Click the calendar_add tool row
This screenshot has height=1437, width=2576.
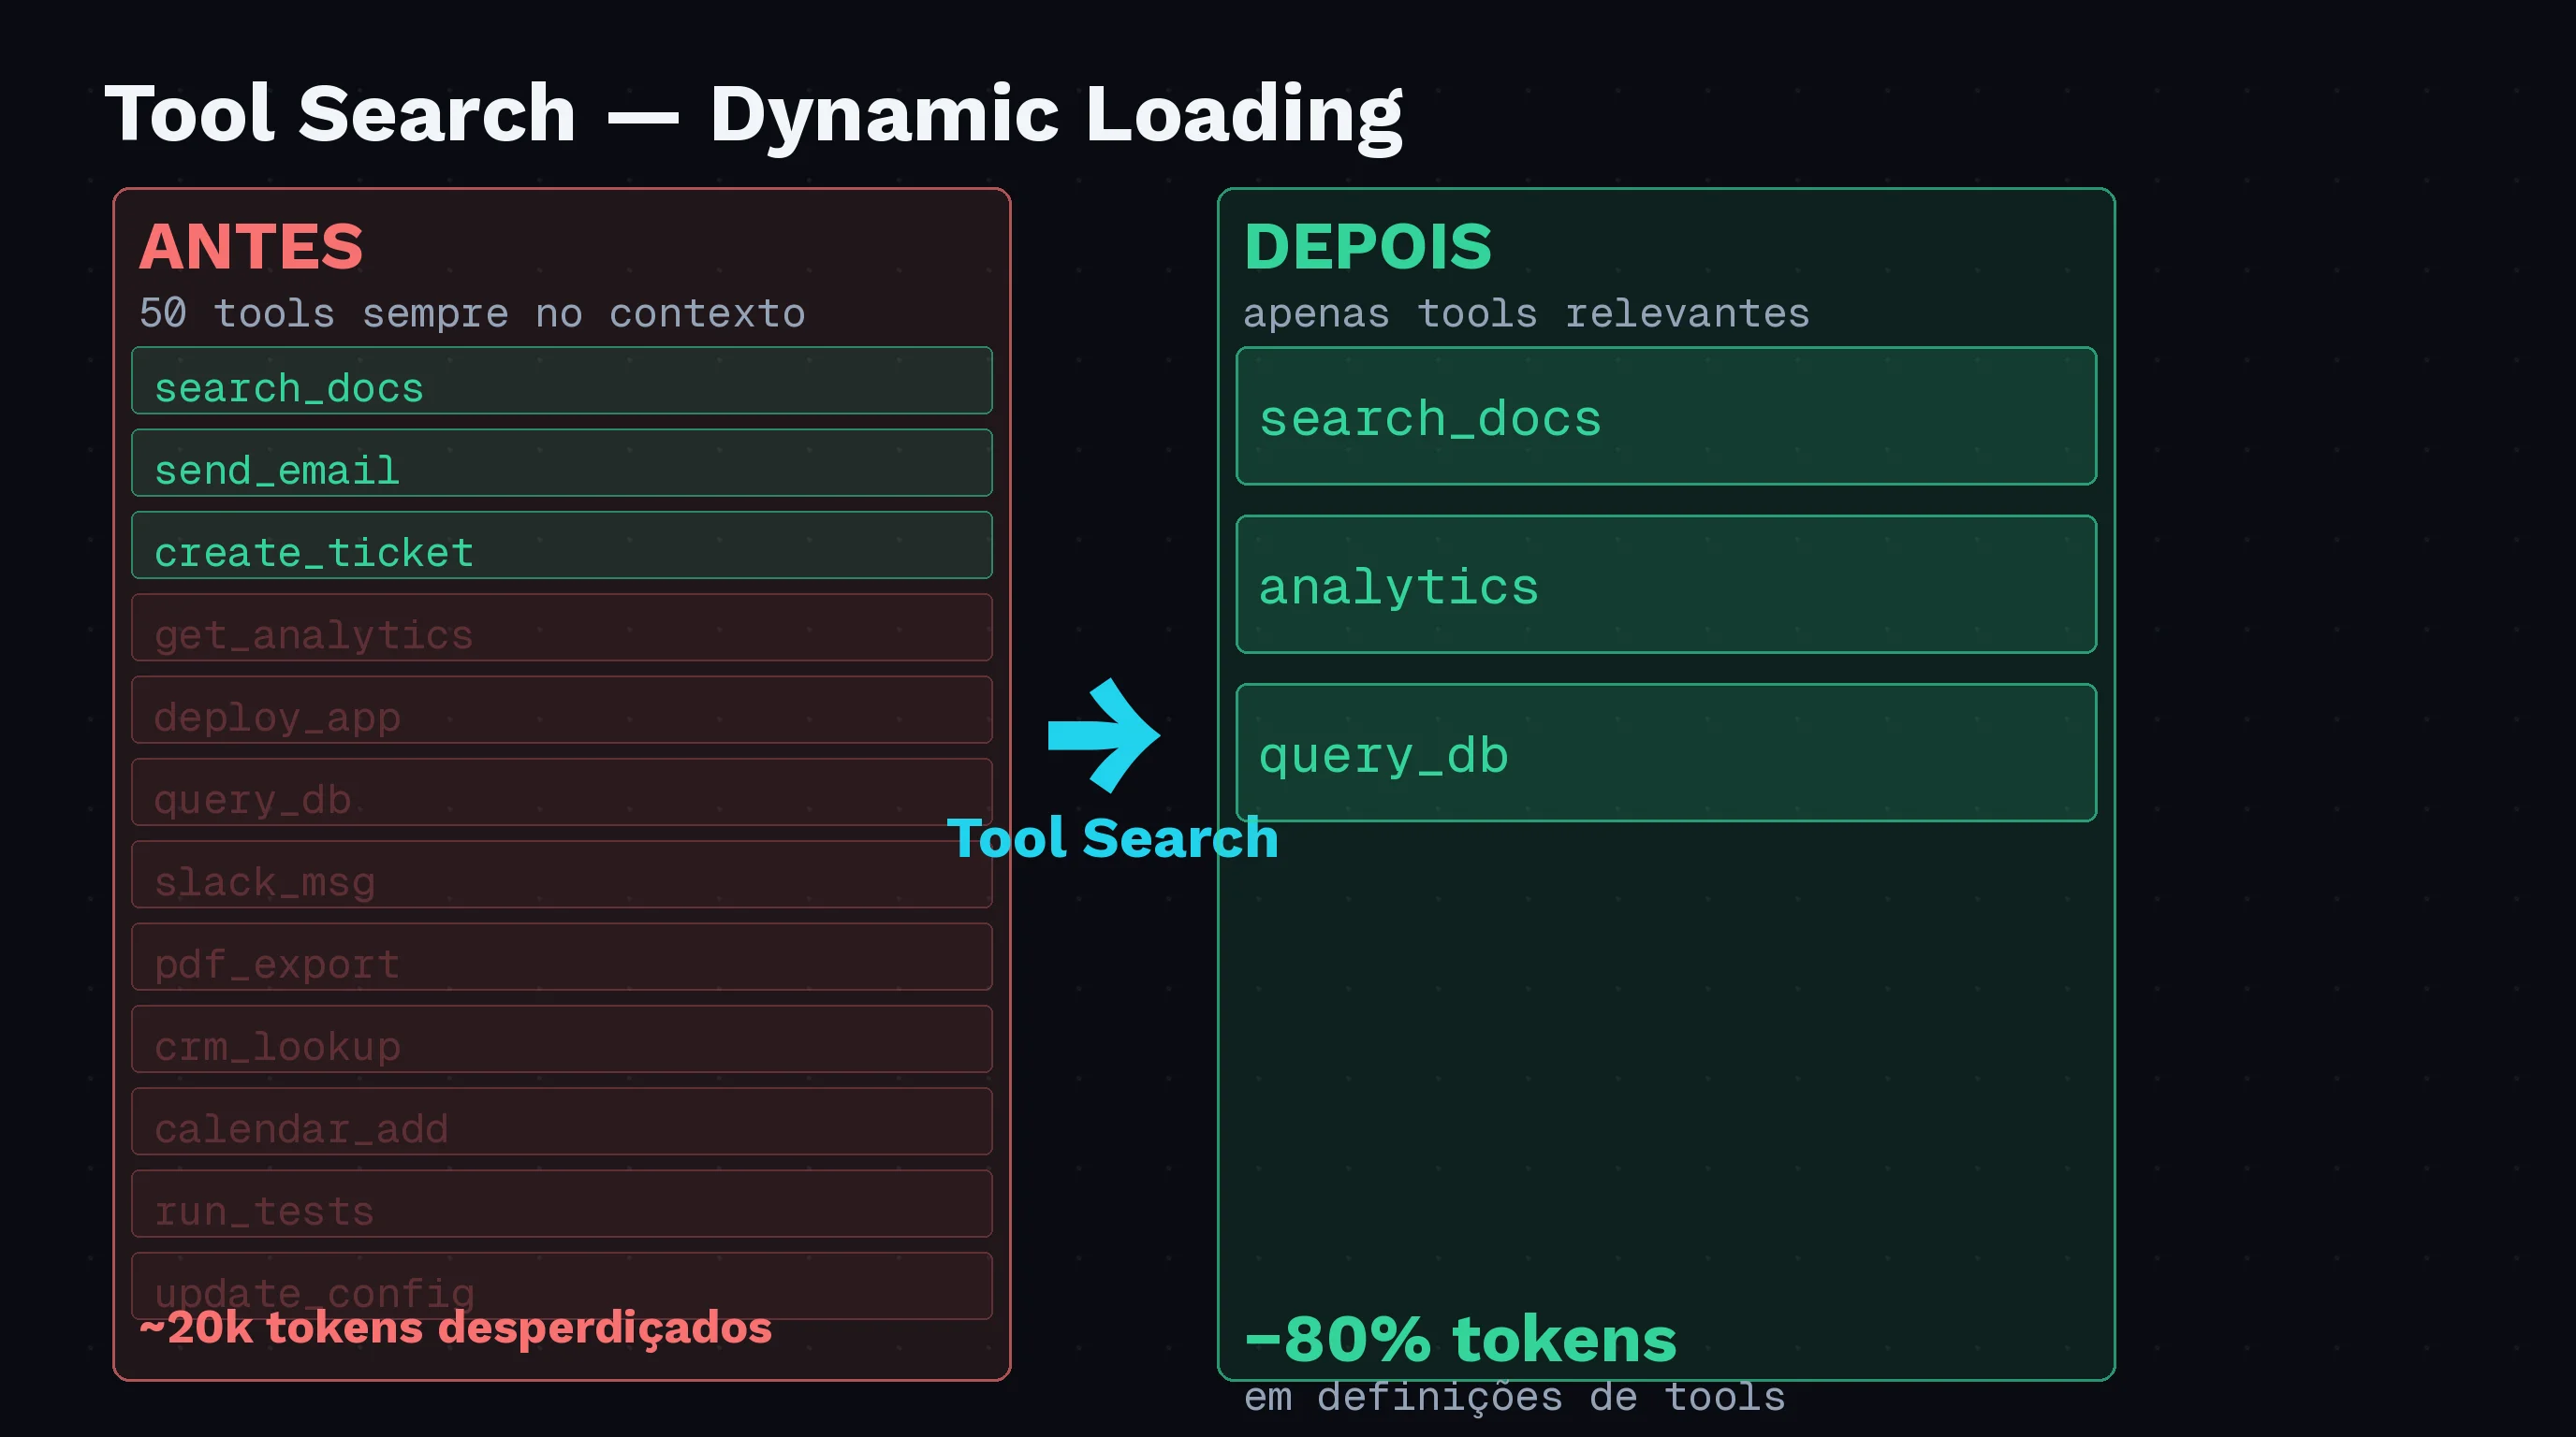point(562,1121)
